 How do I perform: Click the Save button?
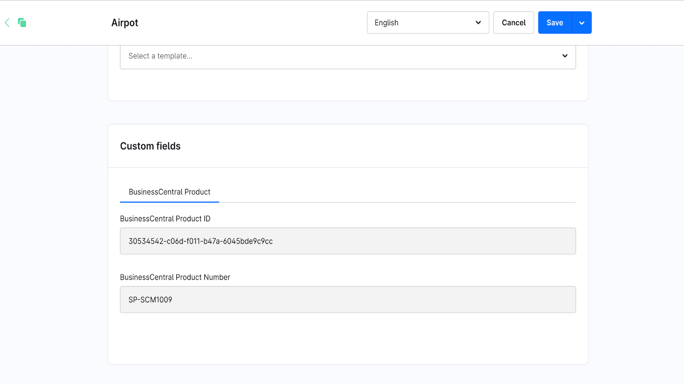coord(554,22)
